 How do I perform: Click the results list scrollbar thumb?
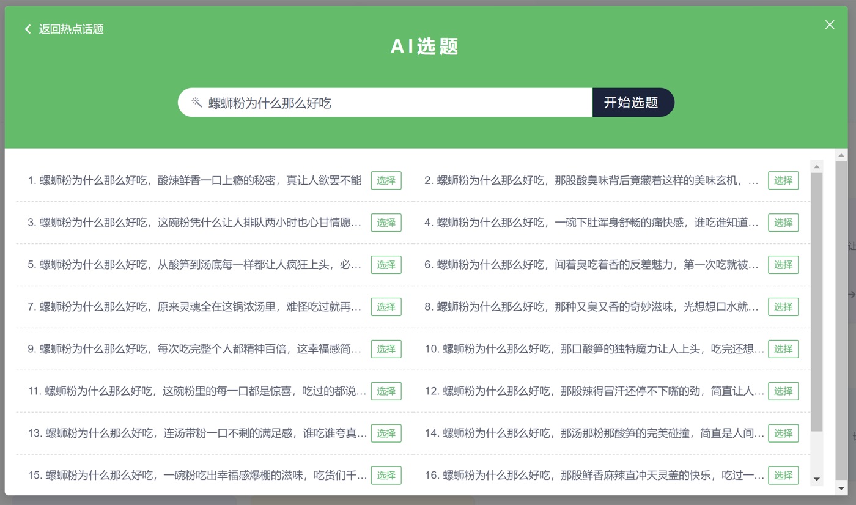pyautogui.click(x=816, y=302)
